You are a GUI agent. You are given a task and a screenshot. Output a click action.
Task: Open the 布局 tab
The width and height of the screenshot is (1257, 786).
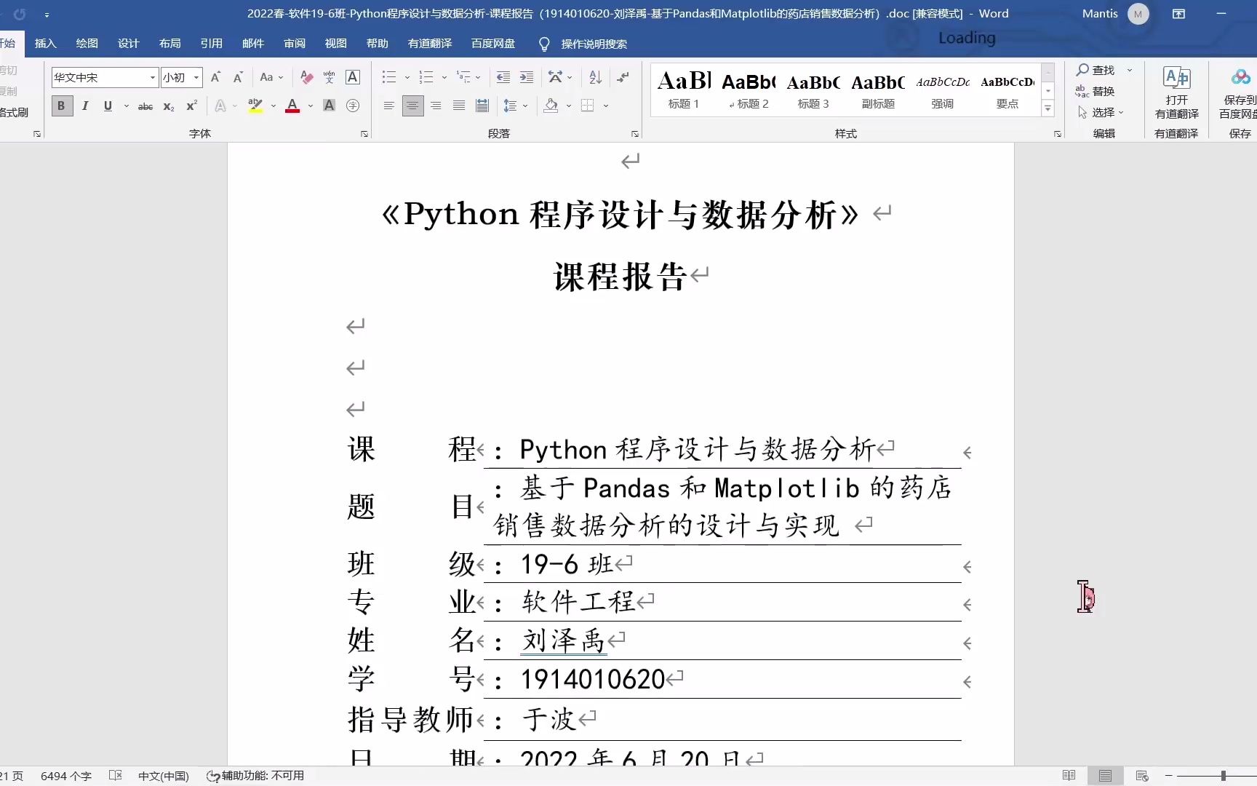[x=169, y=44]
